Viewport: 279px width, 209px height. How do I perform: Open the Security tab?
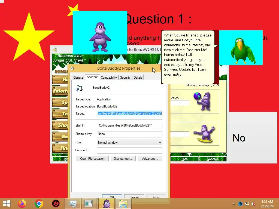125,78
